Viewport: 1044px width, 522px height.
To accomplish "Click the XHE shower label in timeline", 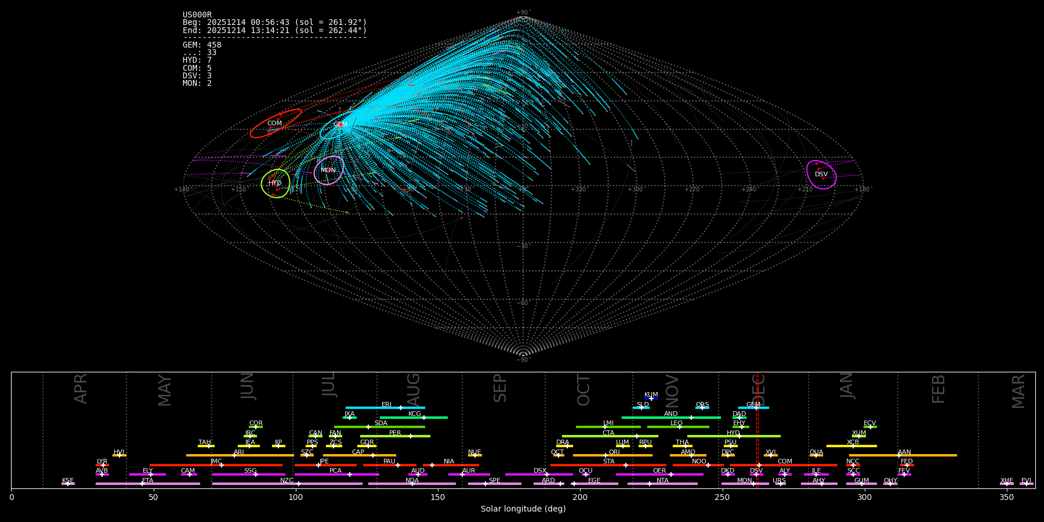I will pyautogui.click(x=1006, y=480).
